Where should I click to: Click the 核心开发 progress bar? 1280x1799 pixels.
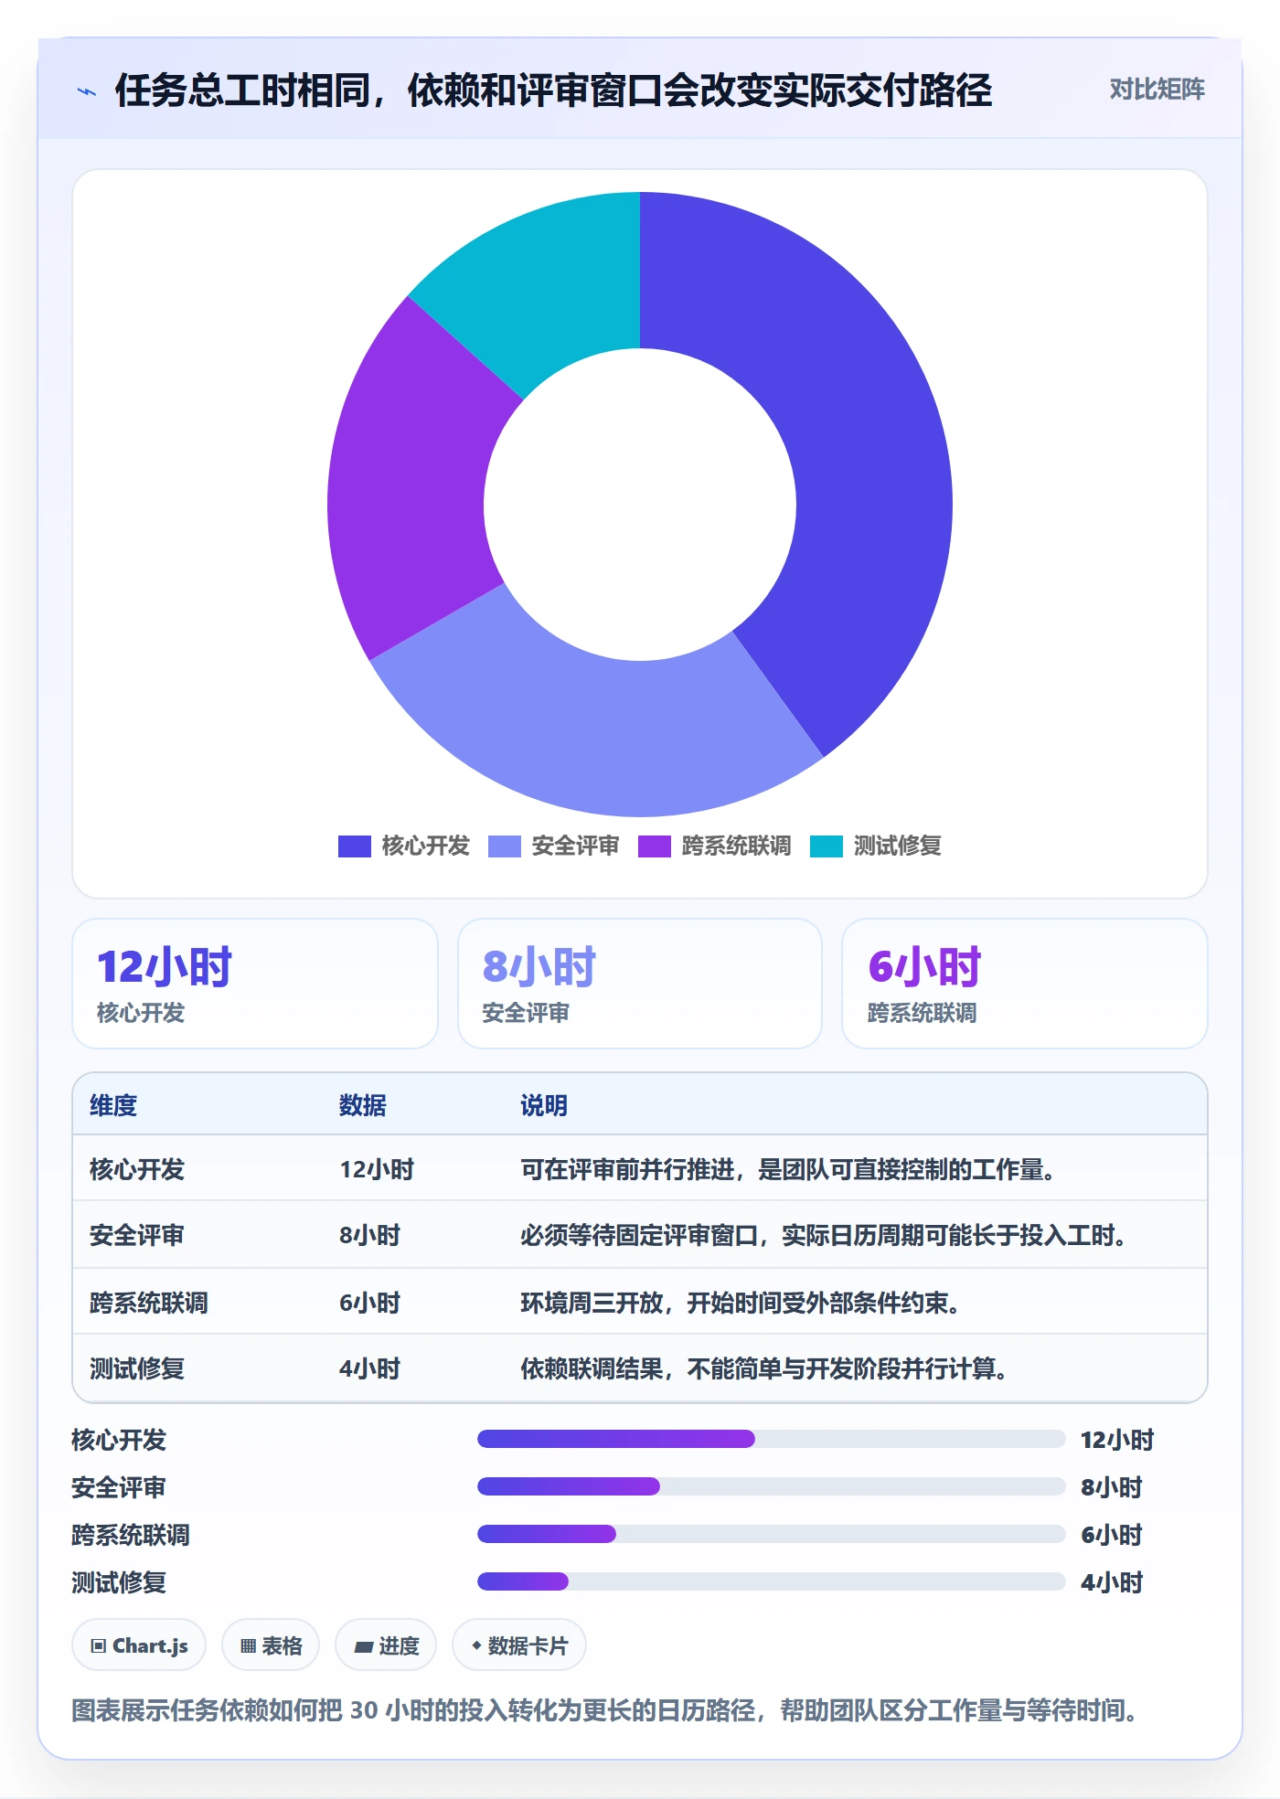click(772, 1439)
